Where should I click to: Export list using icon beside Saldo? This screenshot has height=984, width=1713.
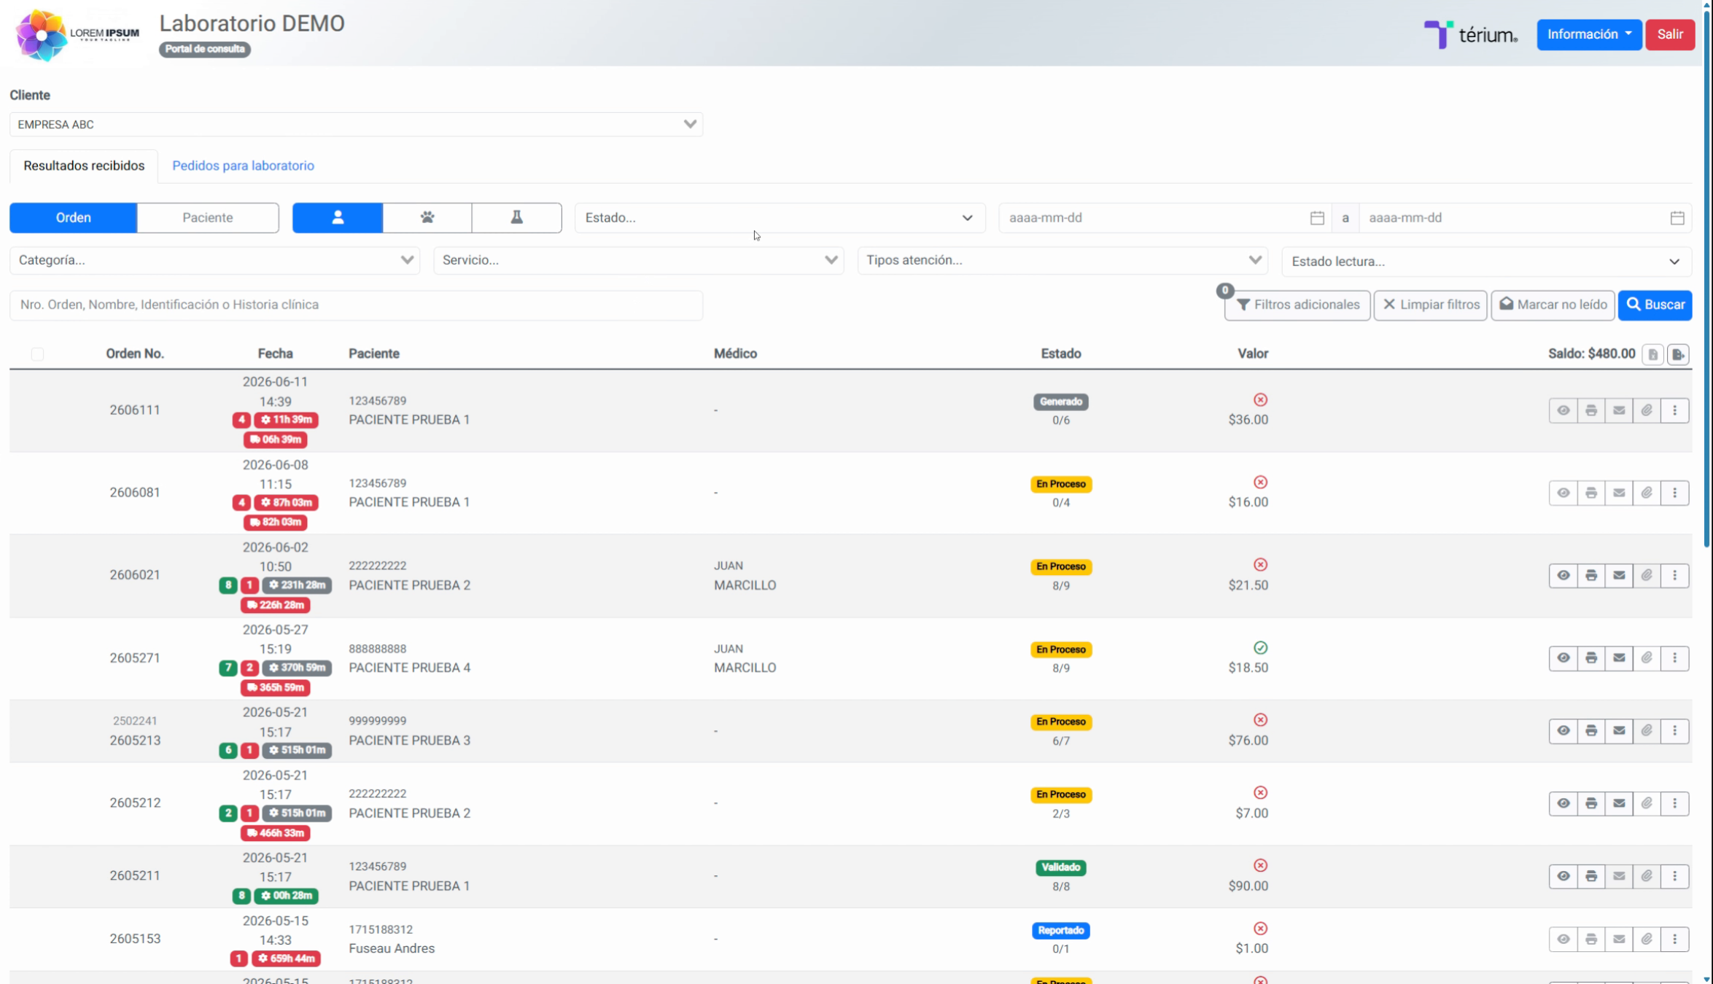pyautogui.click(x=1678, y=354)
